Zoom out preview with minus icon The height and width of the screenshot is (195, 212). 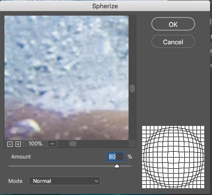pyautogui.click(x=10, y=144)
